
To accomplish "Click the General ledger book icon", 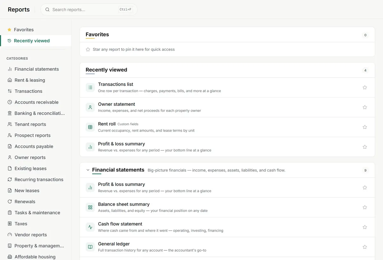I will 90,247.
